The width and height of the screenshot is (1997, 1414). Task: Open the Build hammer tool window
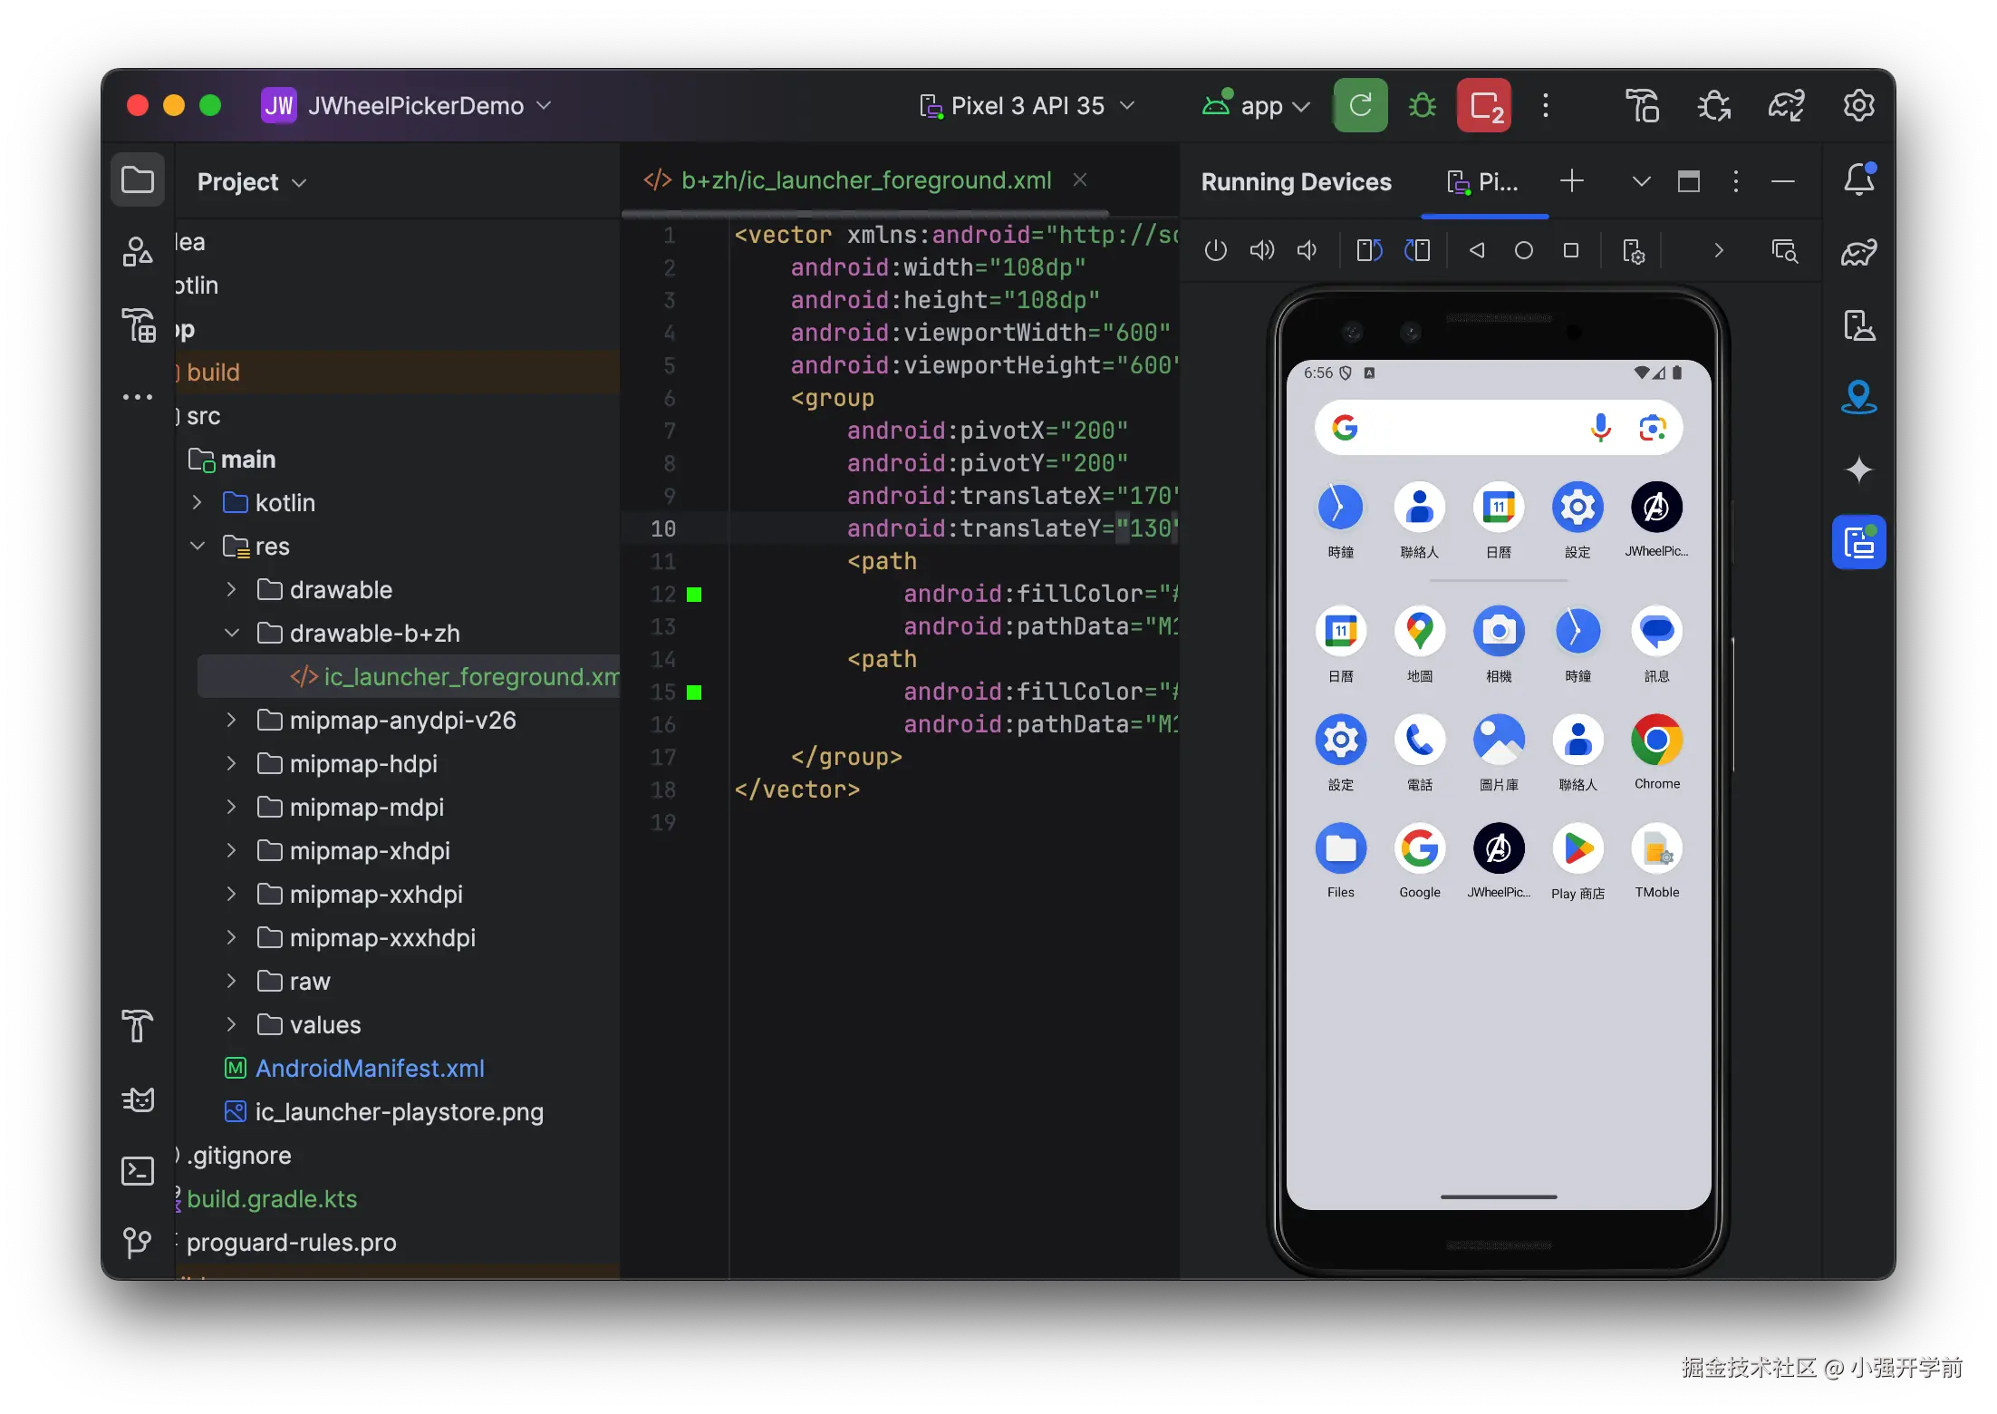tap(138, 1026)
